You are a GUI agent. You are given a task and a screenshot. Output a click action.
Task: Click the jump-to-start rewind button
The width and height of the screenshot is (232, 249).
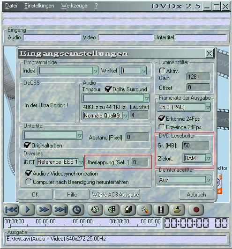pos(11,210)
